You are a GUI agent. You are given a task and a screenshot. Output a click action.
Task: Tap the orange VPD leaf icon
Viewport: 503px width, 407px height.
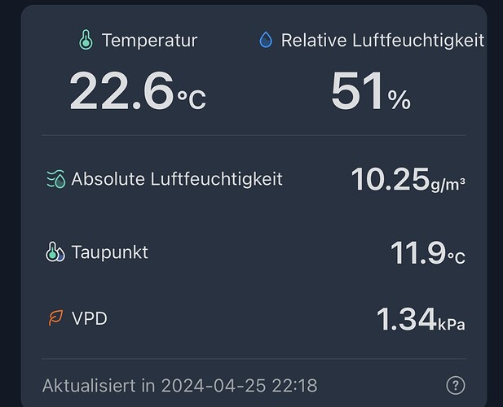click(55, 318)
